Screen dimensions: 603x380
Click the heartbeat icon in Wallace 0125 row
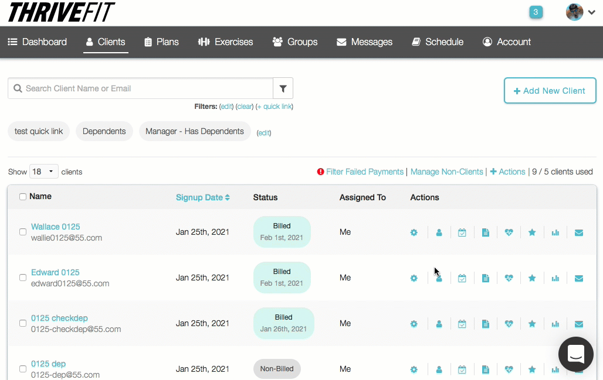tap(509, 232)
